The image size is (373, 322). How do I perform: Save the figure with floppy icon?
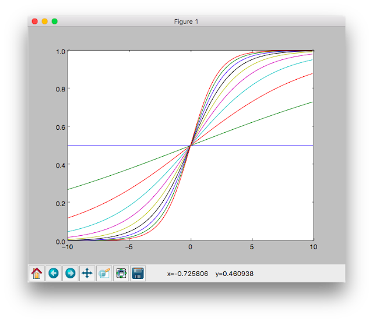point(138,273)
